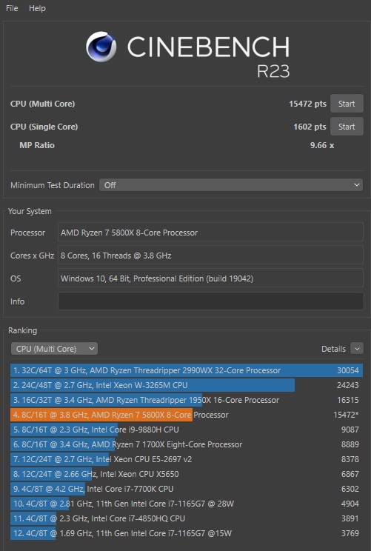Click the OS information field
The image size is (371, 551).
coord(211,278)
